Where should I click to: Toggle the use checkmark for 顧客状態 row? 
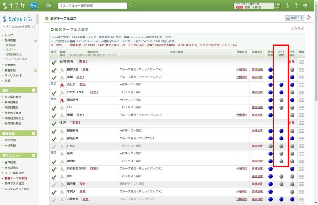54,70
